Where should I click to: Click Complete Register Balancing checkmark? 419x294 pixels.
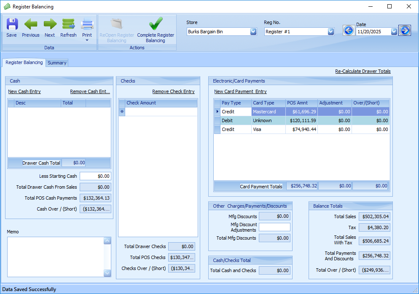[156, 24]
